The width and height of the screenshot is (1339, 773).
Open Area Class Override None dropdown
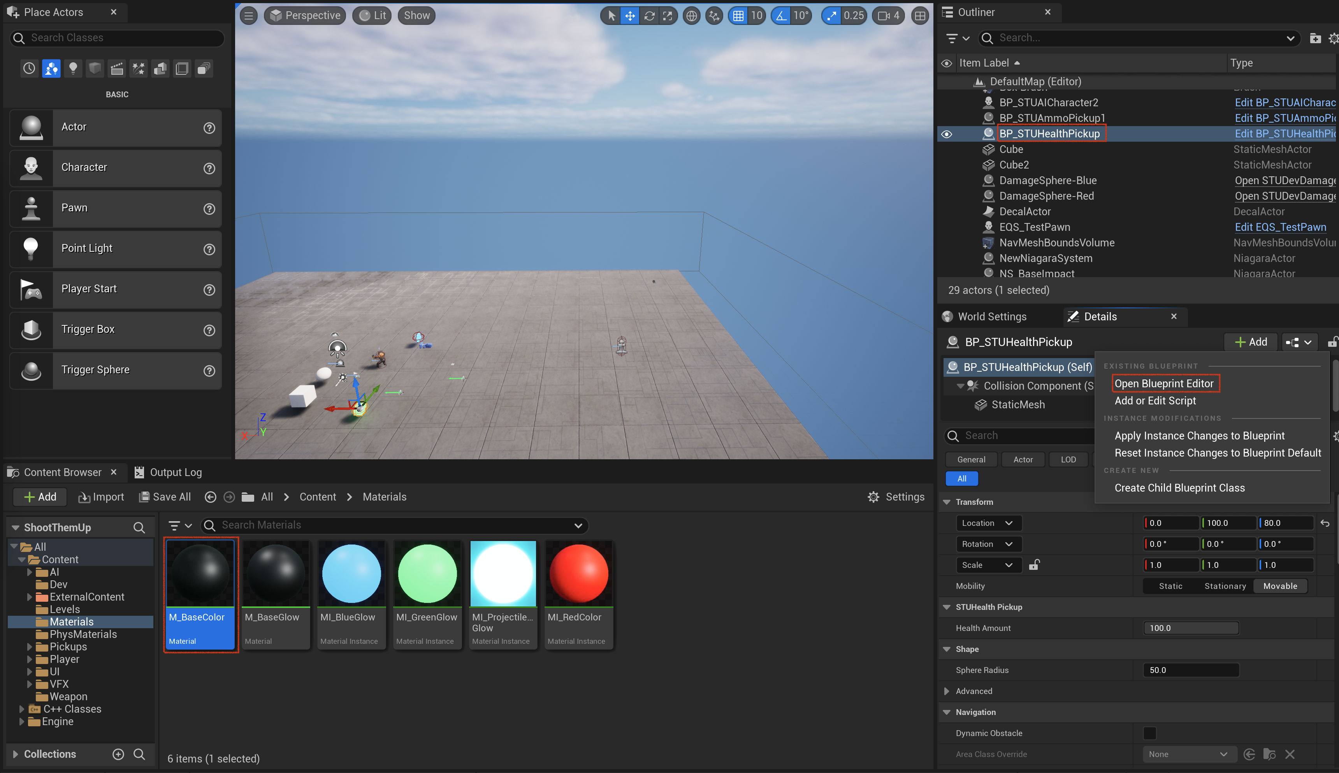[x=1189, y=754]
